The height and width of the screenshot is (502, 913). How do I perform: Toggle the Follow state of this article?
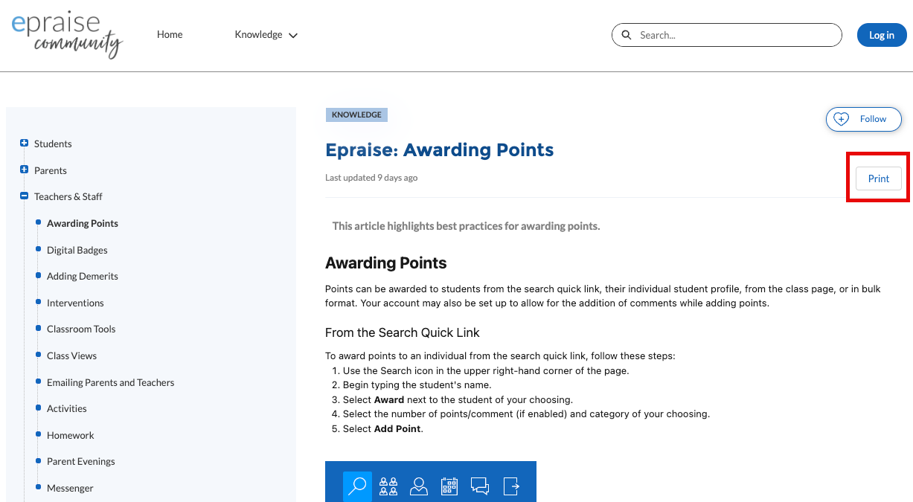[x=863, y=119]
